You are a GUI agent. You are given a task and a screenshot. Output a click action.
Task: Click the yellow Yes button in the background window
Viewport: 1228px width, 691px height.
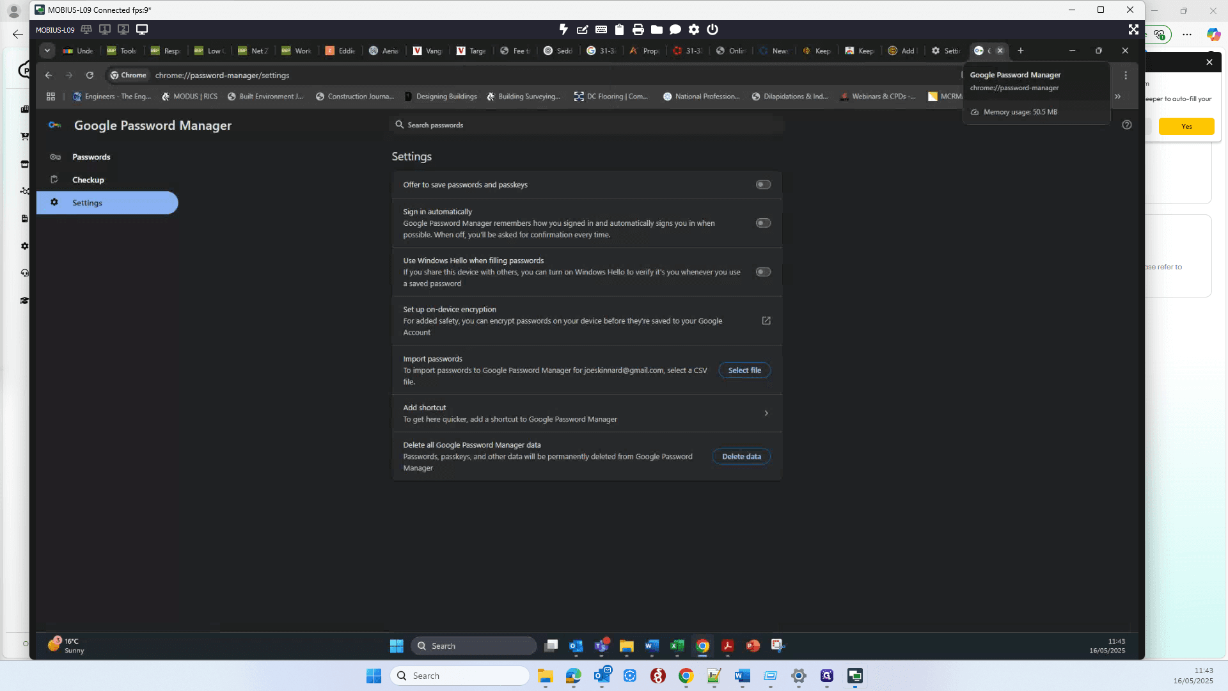[x=1186, y=127]
